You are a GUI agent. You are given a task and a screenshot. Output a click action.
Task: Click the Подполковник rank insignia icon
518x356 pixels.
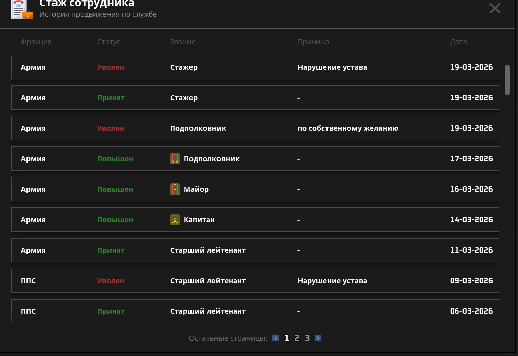coord(175,159)
